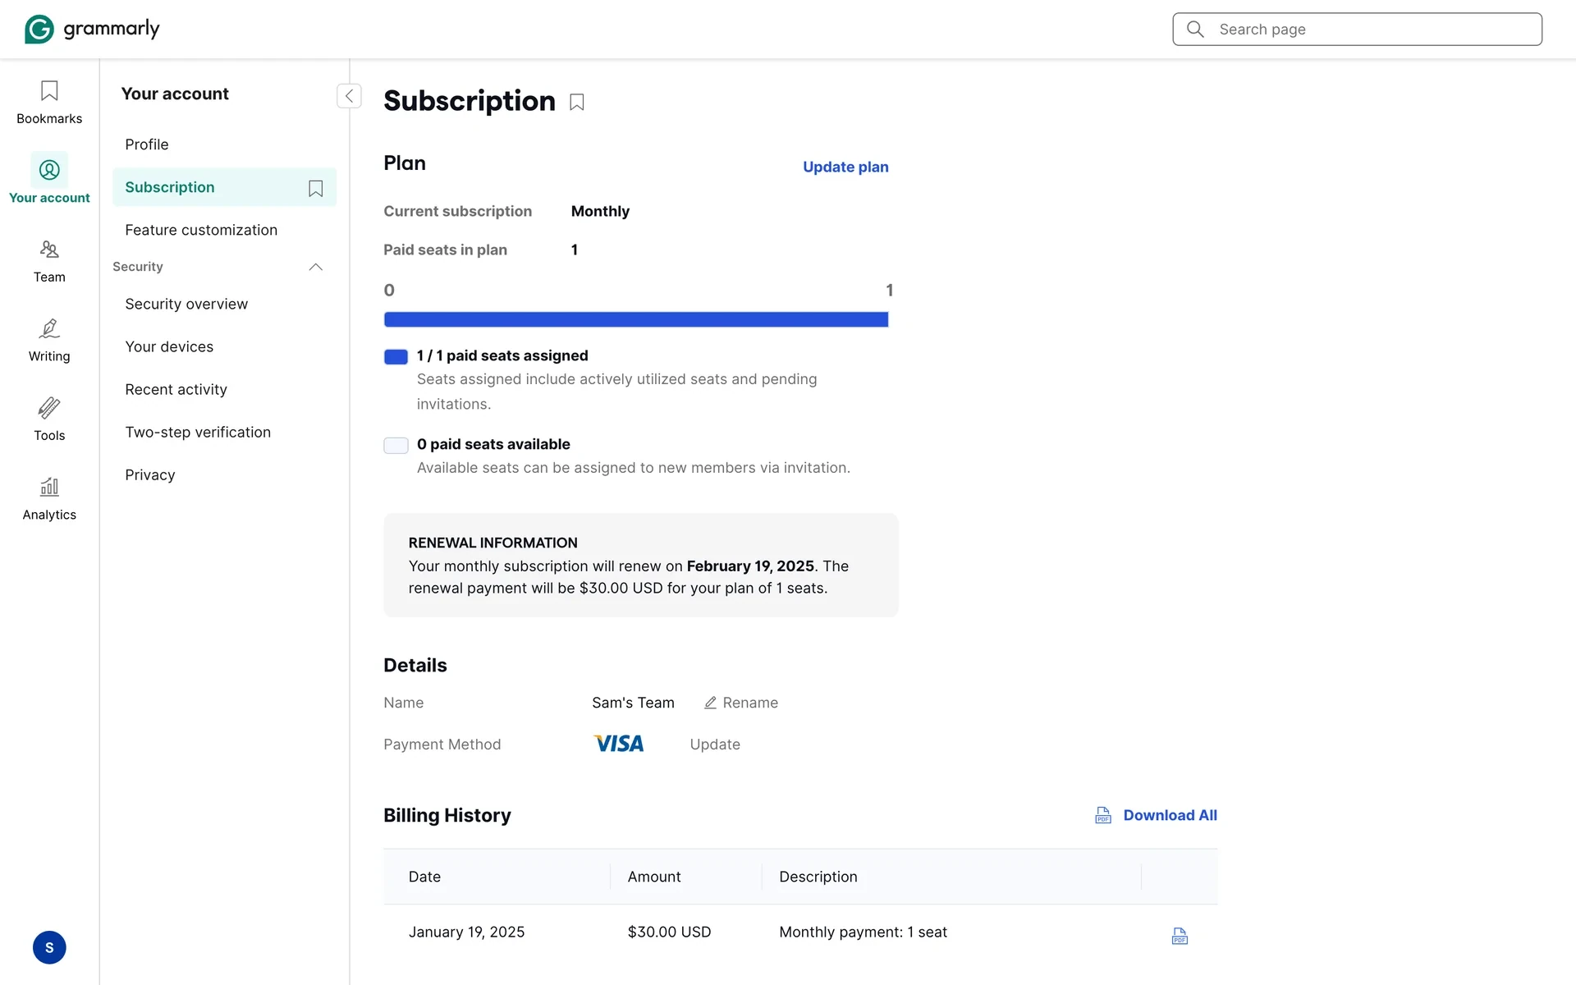Click Download All billing history
This screenshot has width=1576, height=985.
tap(1170, 815)
